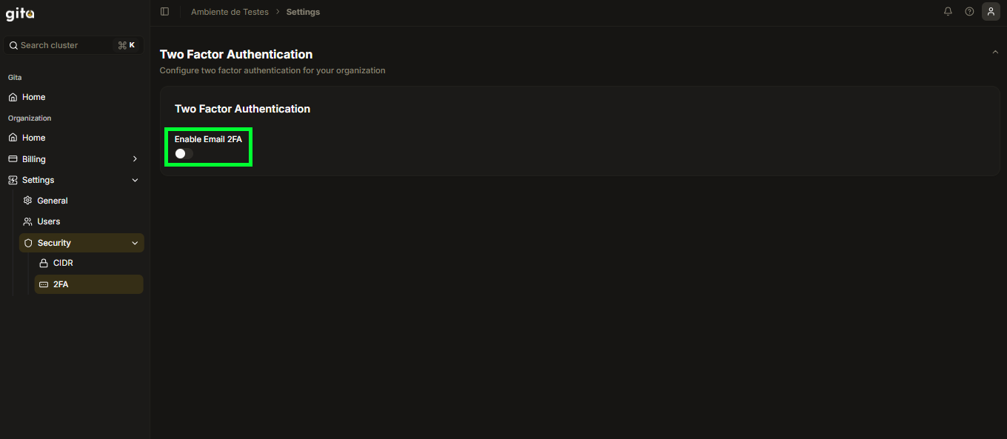Screen dimensions: 1007x439
Task: Open the help question mark icon
Action: tap(969, 12)
